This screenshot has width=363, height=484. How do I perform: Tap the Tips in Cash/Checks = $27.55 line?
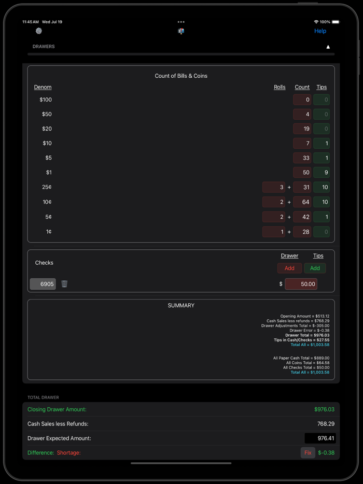pos(301,340)
